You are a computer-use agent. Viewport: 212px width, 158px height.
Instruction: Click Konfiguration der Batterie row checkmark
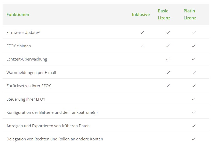tap(194, 112)
